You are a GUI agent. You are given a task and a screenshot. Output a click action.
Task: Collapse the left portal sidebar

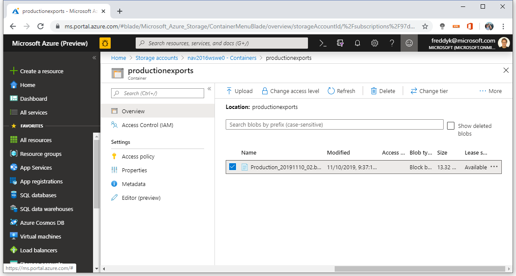tap(94, 58)
